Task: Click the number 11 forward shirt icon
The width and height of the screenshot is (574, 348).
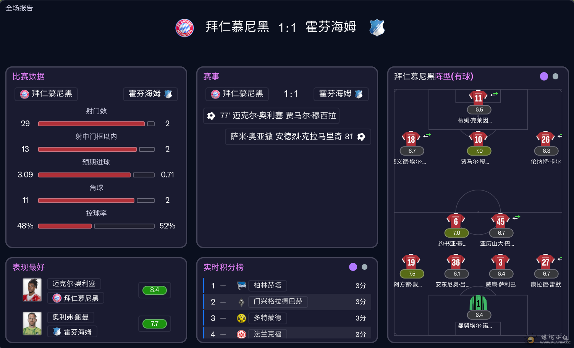Action: click(478, 98)
